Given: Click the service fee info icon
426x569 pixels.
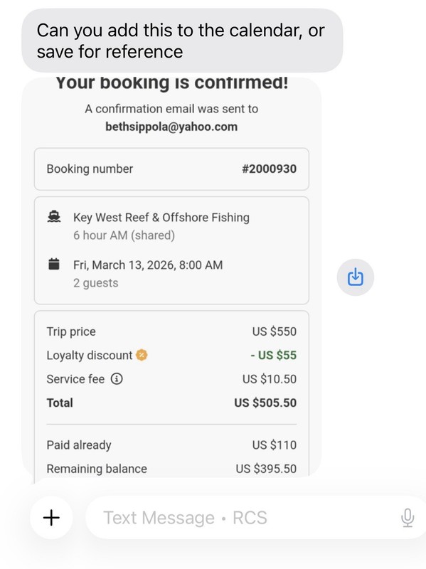Looking at the screenshot, I should pyautogui.click(x=117, y=379).
